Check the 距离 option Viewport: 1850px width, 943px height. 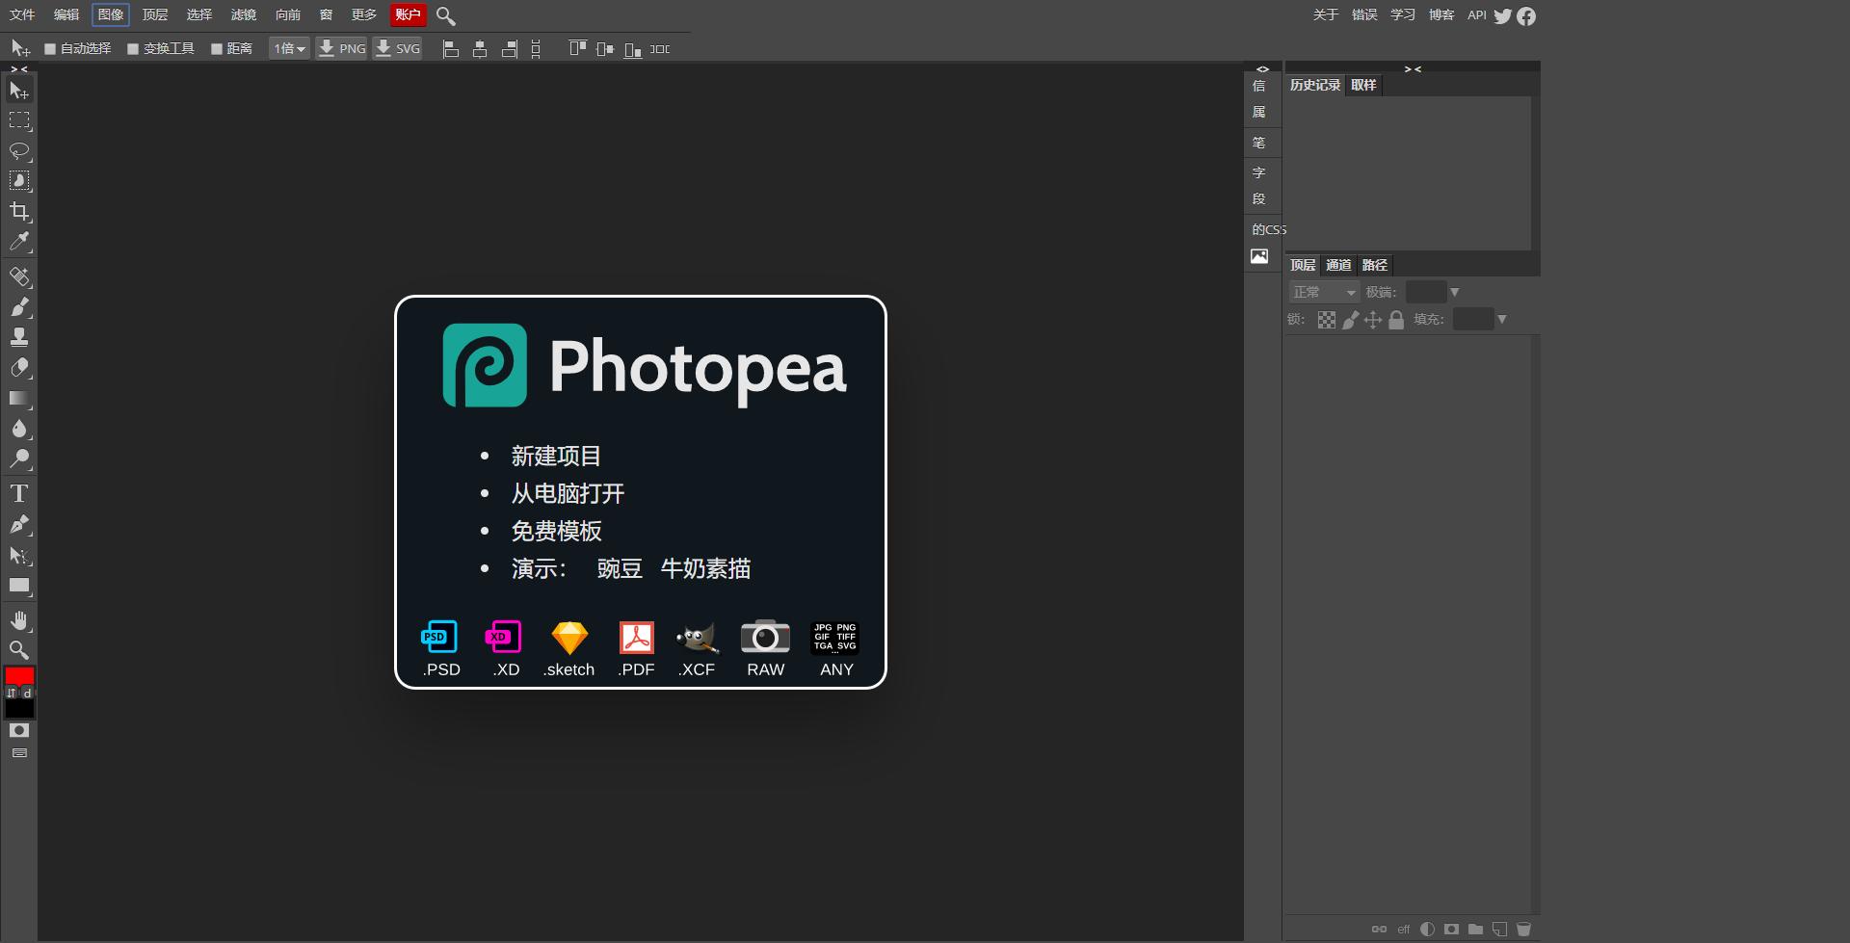tap(217, 49)
